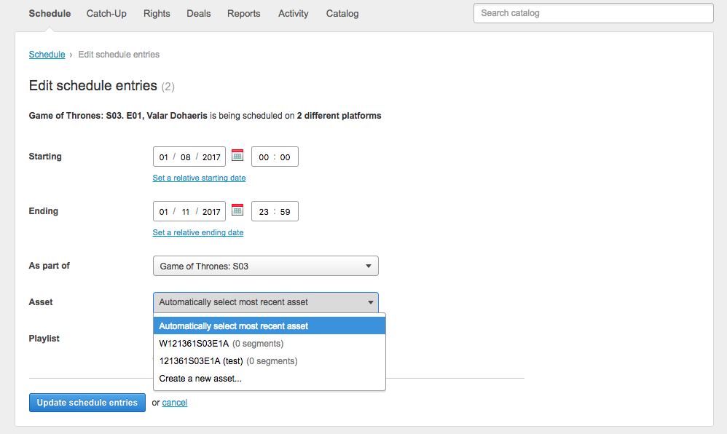Open the Catalog tab
The image size is (727, 434).
pos(342,13)
